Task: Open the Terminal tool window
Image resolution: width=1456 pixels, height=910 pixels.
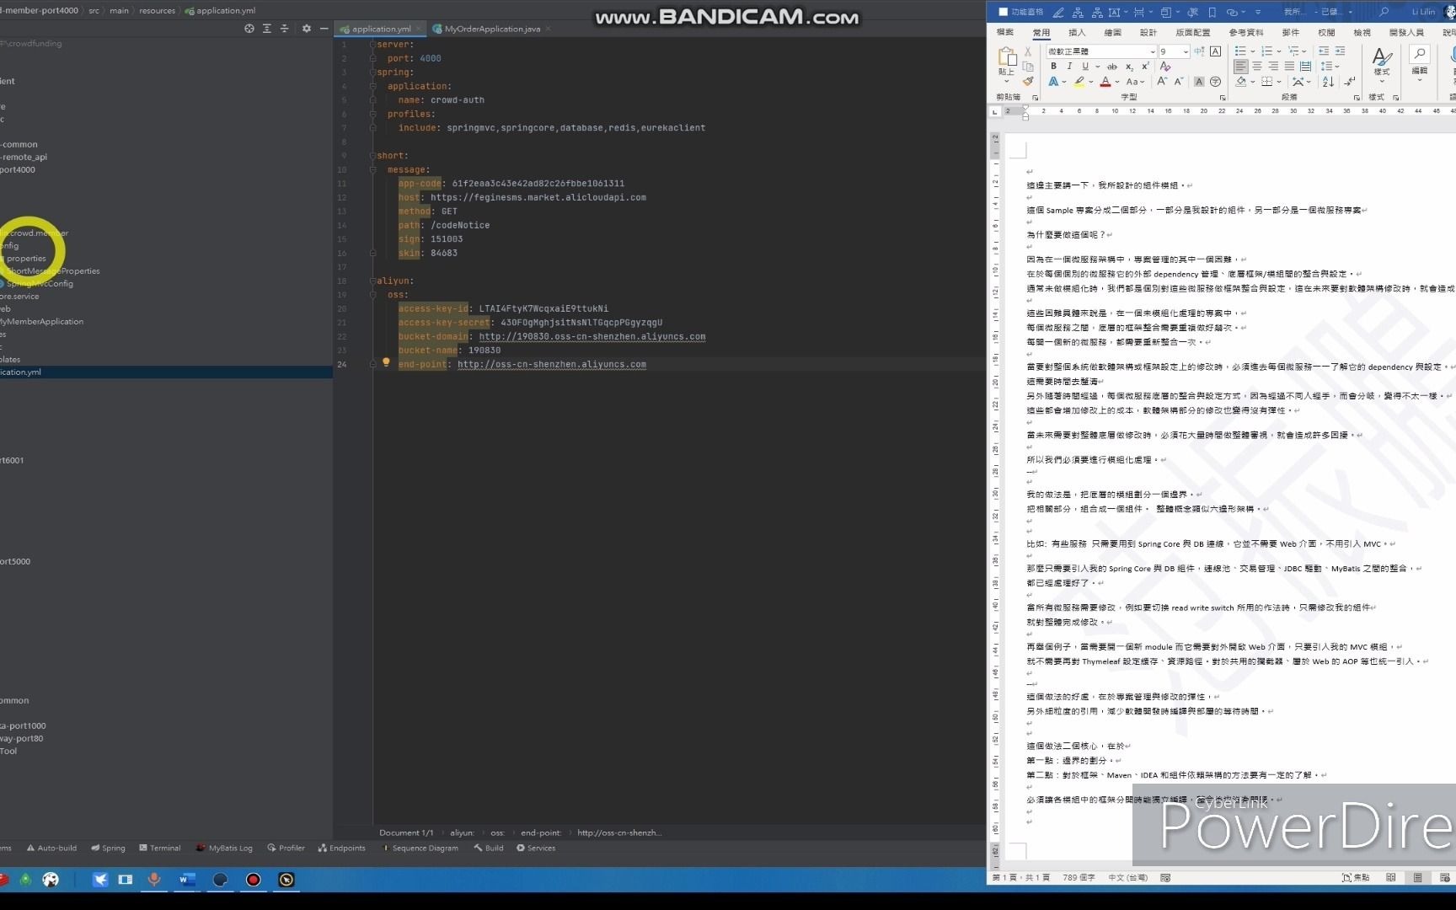Action: pos(159,848)
